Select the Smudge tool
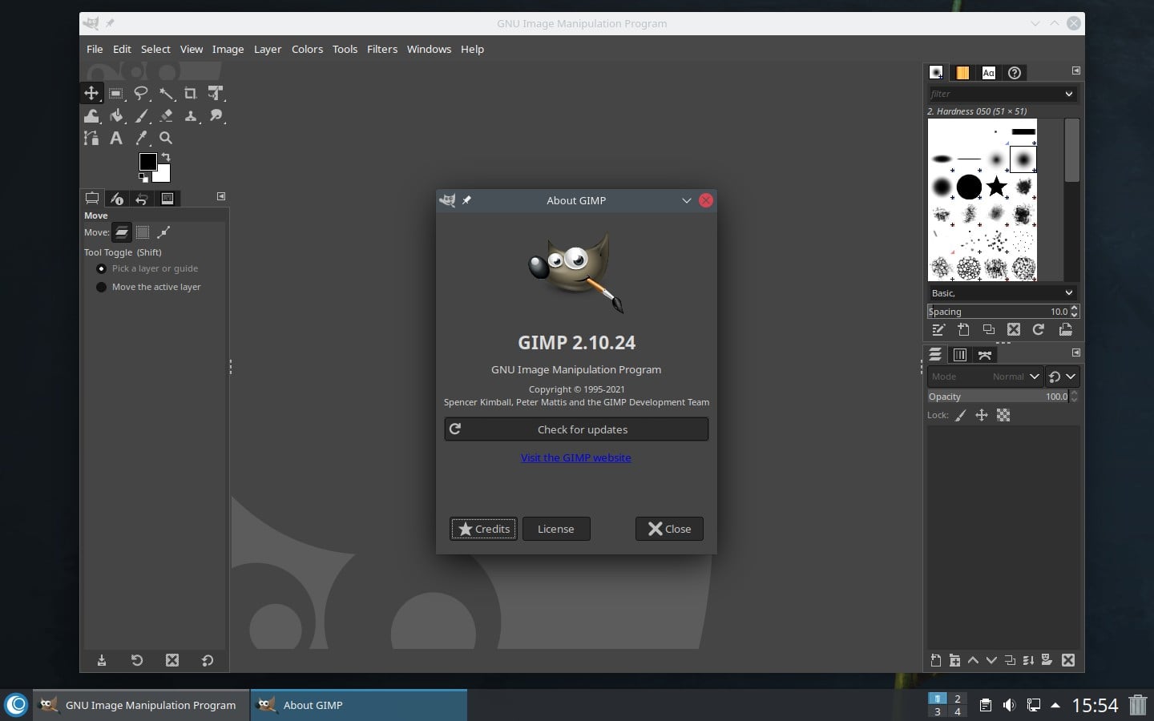Viewport: 1154px width, 721px height. 216,116
